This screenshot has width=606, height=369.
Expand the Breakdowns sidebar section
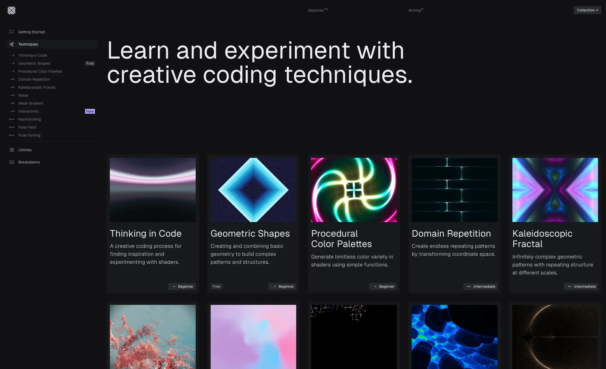tap(29, 162)
